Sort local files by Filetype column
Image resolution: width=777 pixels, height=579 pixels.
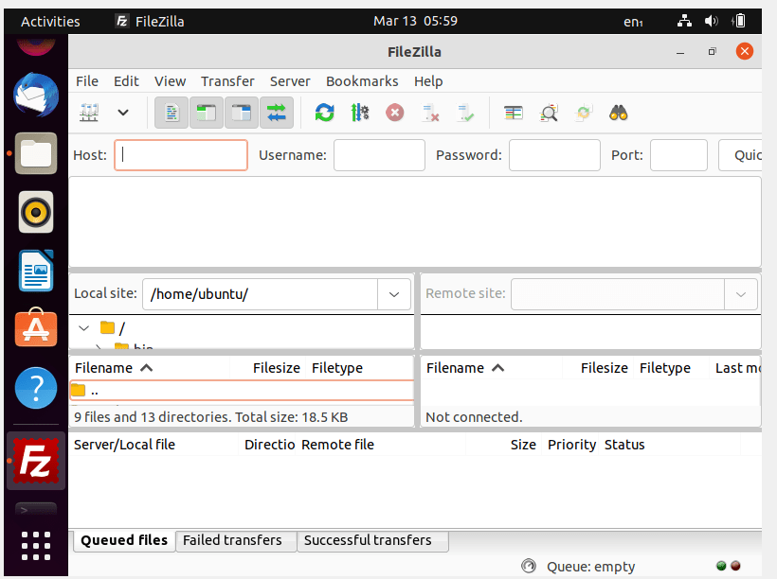click(x=359, y=368)
